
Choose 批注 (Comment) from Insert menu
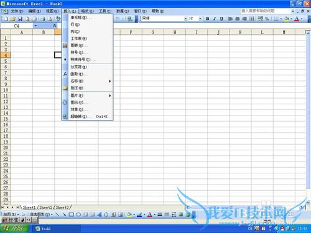[87, 88]
